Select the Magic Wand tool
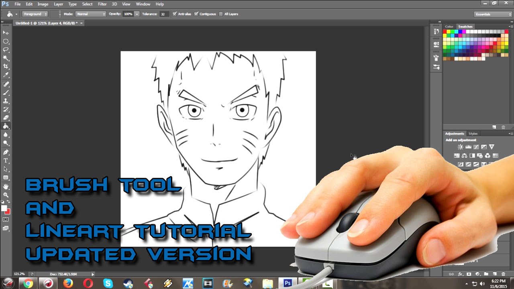This screenshot has width=514, height=289. [6, 58]
